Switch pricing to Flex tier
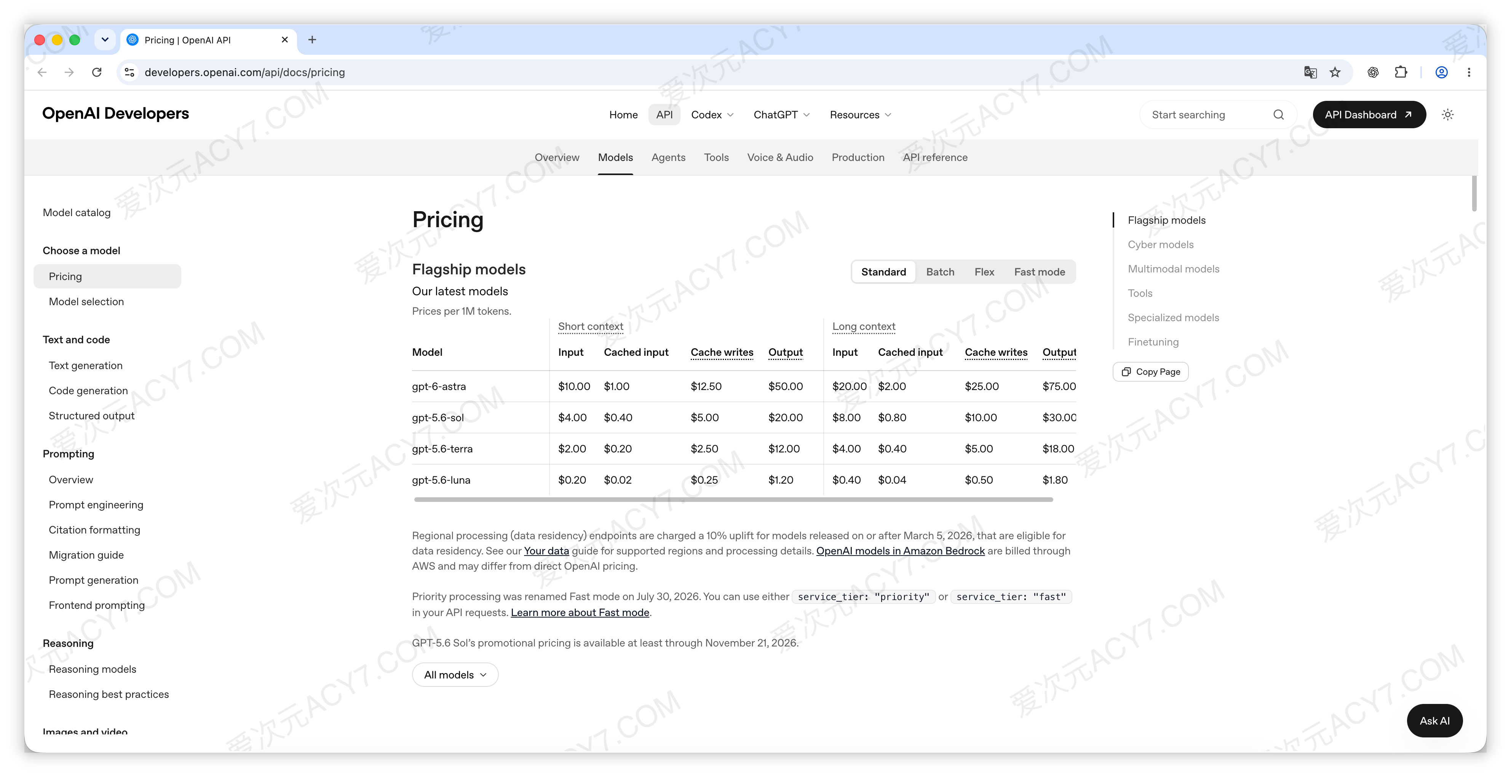 [984, 272]
